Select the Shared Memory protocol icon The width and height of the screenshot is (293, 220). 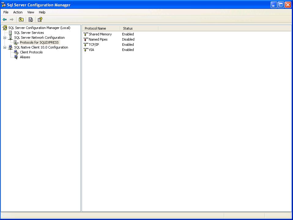point(86,34)
